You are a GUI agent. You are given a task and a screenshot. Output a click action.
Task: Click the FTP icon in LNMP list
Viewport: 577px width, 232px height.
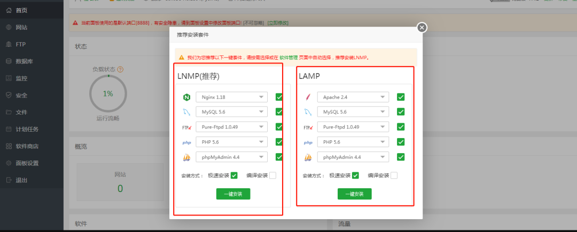(x=186, y=127)
